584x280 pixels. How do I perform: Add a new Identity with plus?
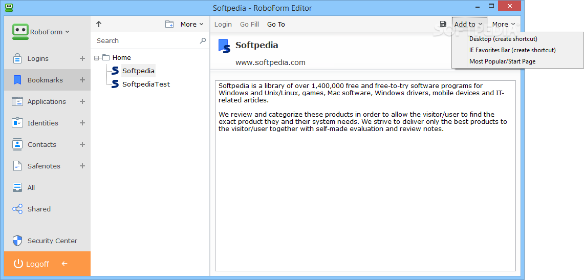point(82,123)
